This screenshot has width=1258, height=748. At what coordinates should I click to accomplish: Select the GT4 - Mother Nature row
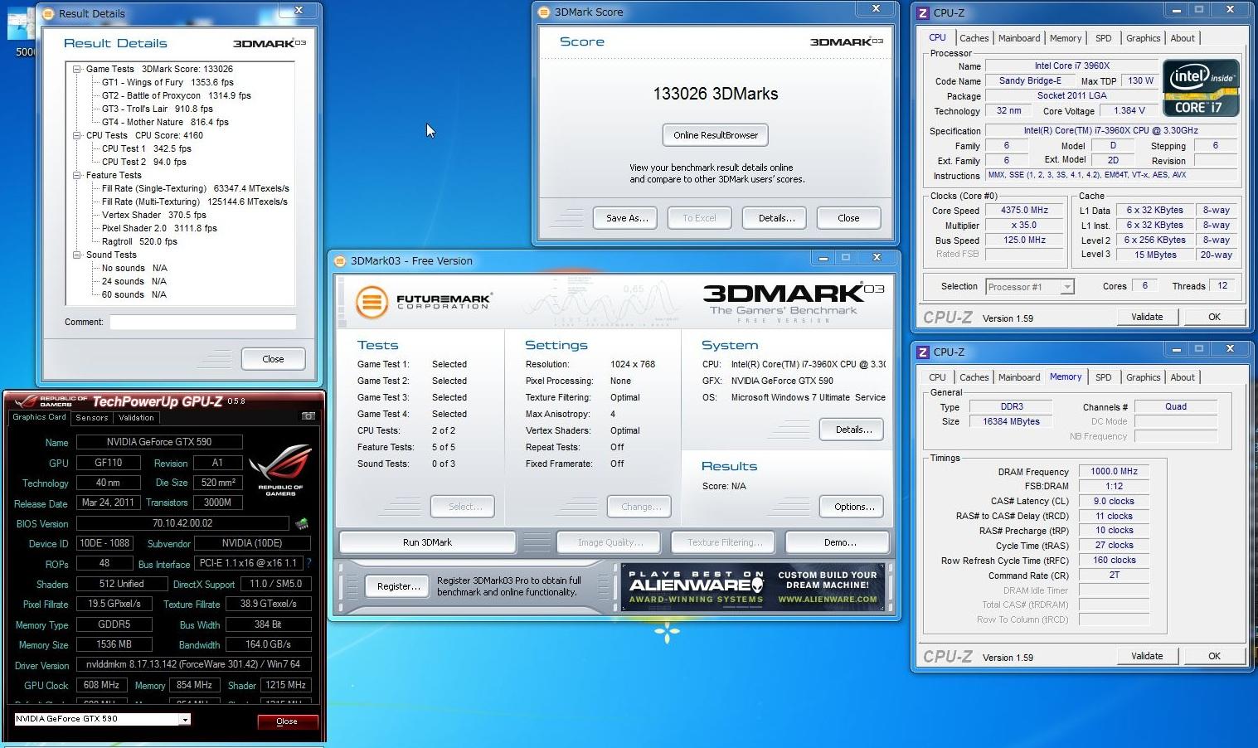tap(165, 122)
